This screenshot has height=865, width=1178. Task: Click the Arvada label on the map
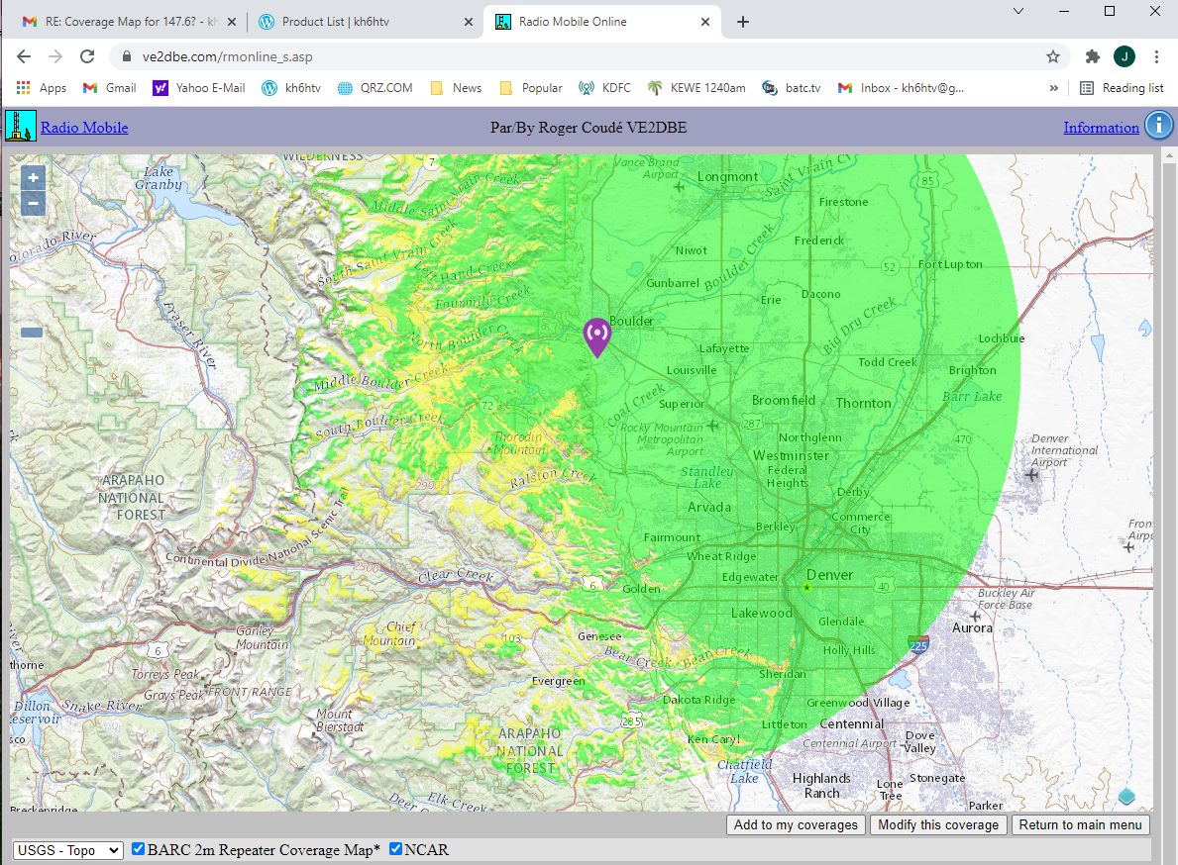click(709, 507)
